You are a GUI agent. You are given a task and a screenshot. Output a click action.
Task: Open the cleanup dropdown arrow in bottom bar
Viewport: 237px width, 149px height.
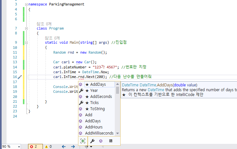point(91,147)
